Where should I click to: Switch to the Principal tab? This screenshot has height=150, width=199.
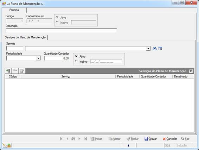(x=14, y=10)
